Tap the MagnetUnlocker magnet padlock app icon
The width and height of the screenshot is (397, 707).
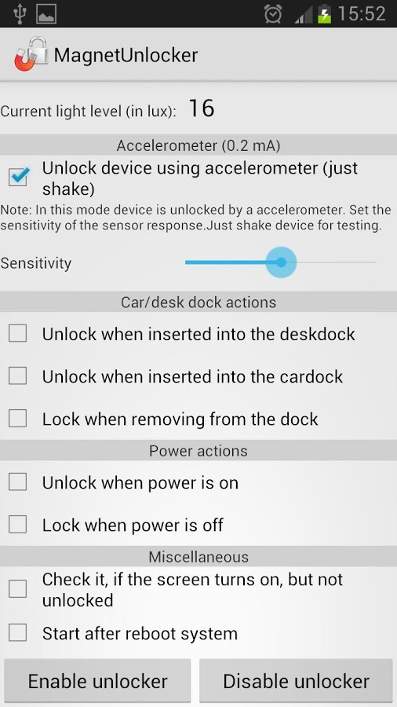31,54
